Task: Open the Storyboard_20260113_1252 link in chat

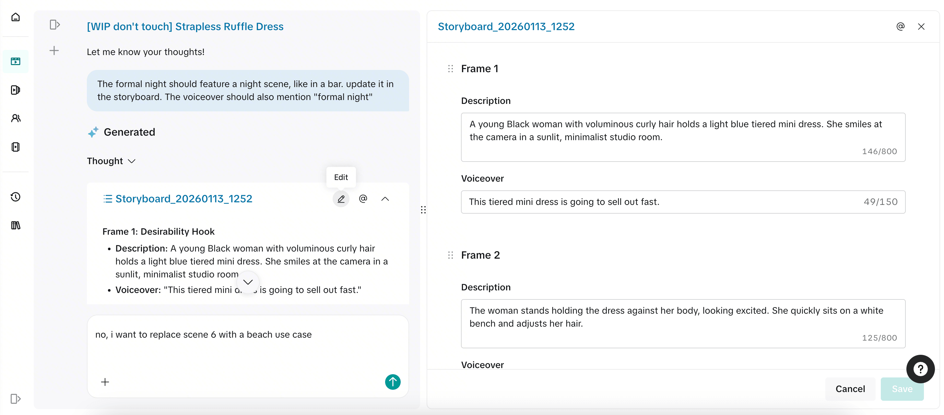Action: [183, 199]
